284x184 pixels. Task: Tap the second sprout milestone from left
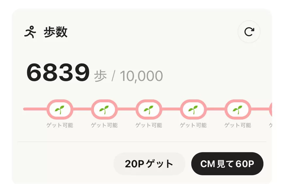click(x=104, y=109)
